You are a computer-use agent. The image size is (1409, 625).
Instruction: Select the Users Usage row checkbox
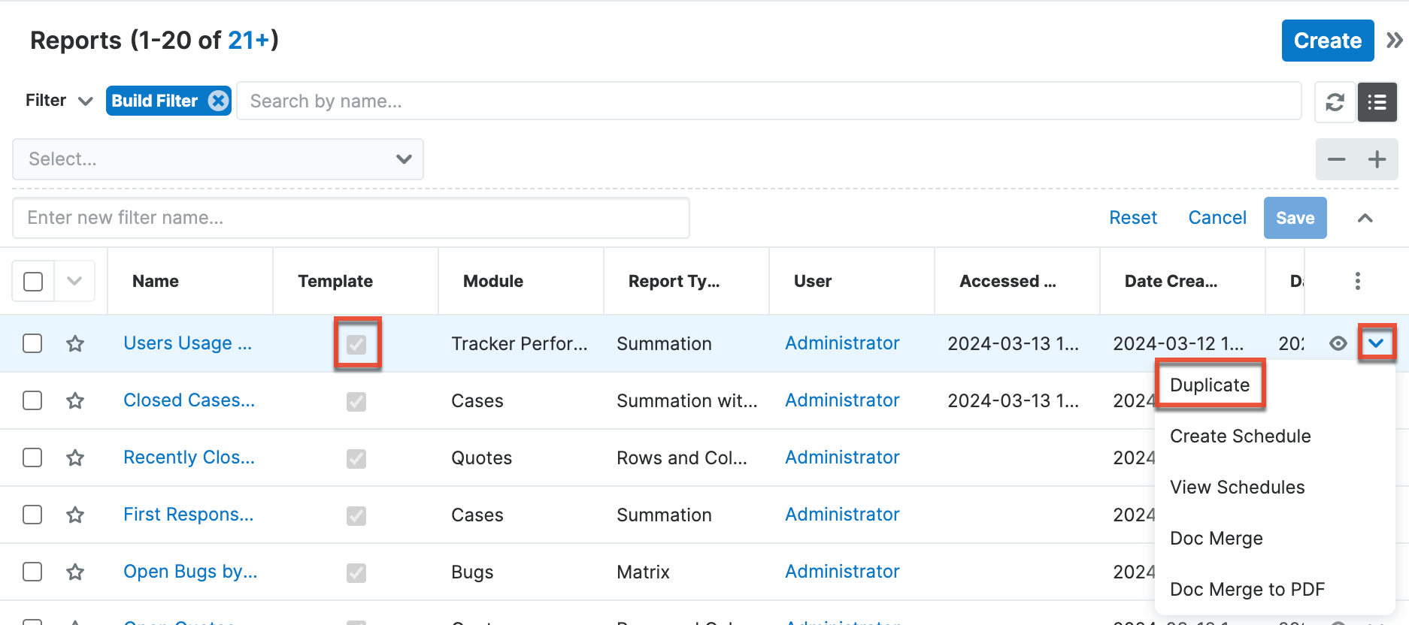pyautogui.click(x=32, y=343)
